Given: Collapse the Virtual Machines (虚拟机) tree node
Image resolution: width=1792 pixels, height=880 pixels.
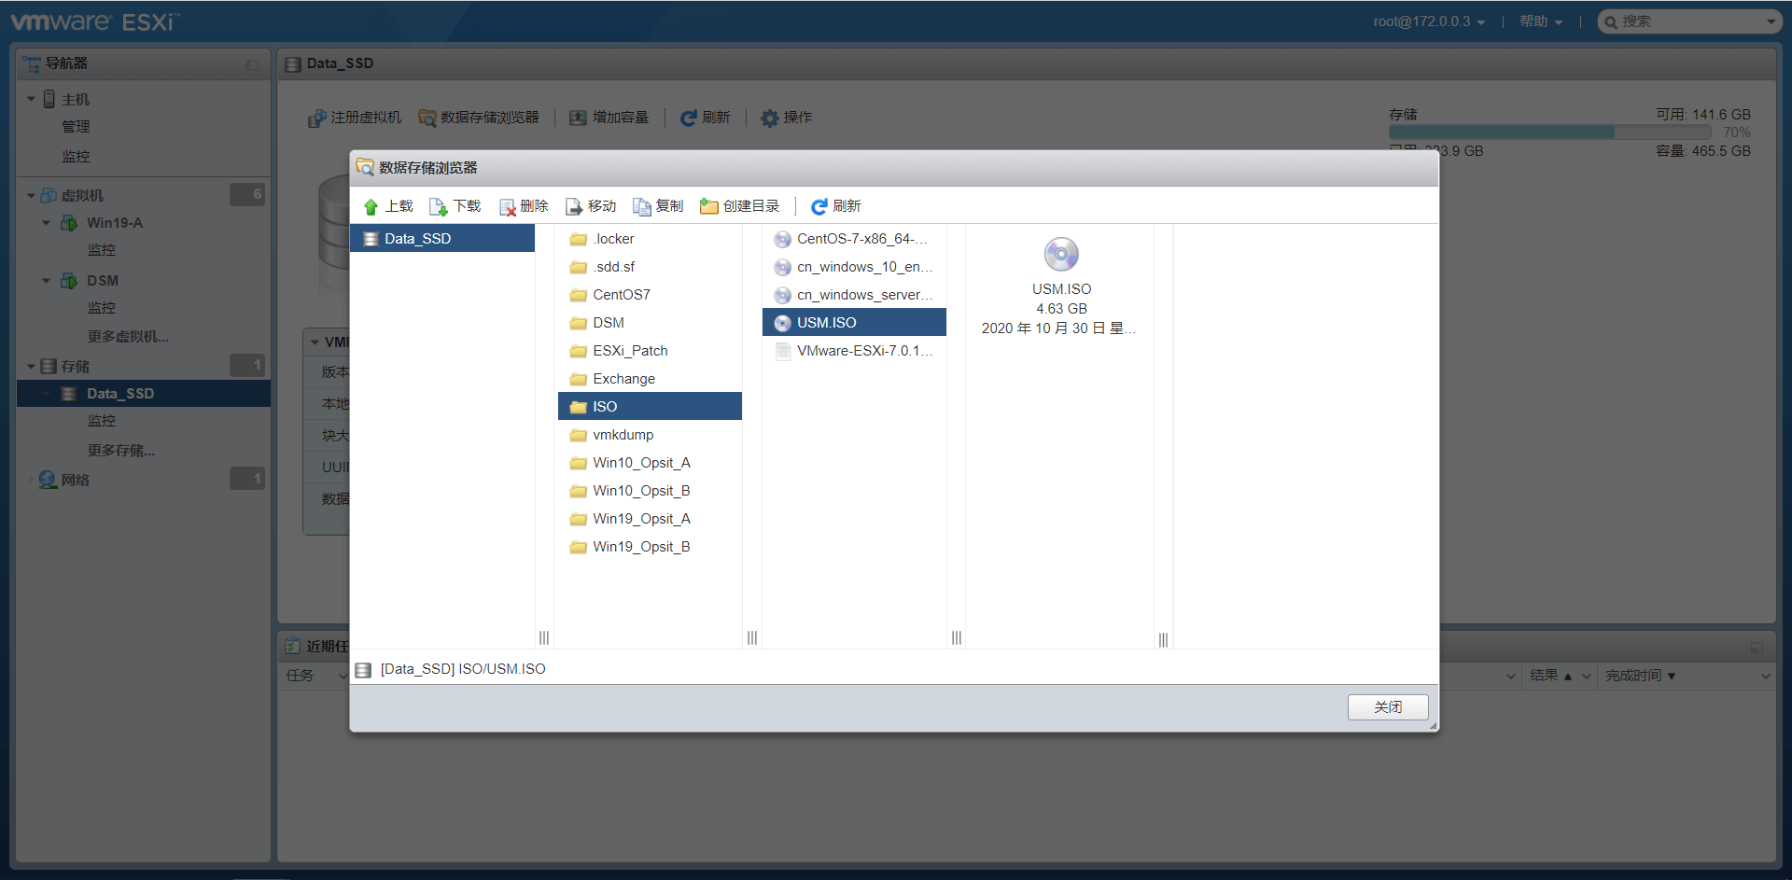Looking at the screenshot, I should tap(31, 196).
